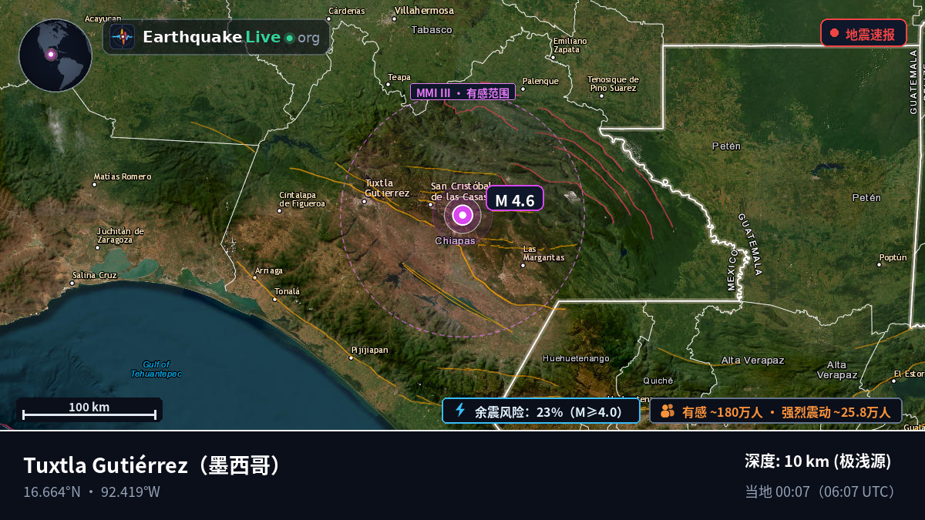The width and height of the screenshot is (925, 520).
Task: Click the Cárdenas town label
Action: click(x=346, y=10)
